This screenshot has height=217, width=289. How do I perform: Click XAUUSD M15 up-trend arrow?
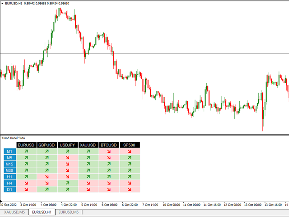click(89, 164)
